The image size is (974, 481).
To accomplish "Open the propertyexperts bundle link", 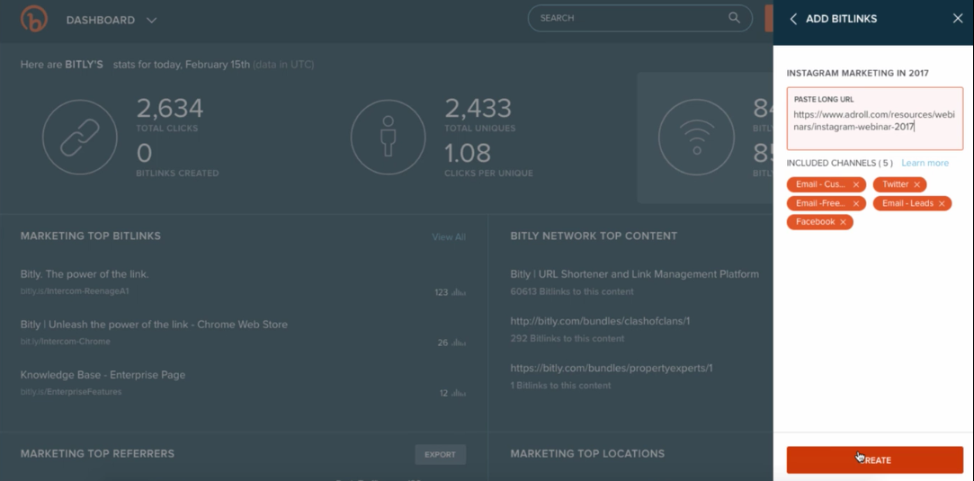I will coord(612,368).
